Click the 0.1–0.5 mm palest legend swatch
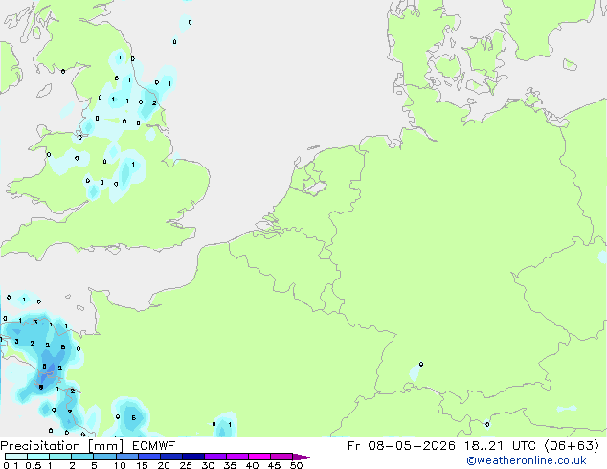The width and height of the screenshot is (607, 469). point(16,457)
